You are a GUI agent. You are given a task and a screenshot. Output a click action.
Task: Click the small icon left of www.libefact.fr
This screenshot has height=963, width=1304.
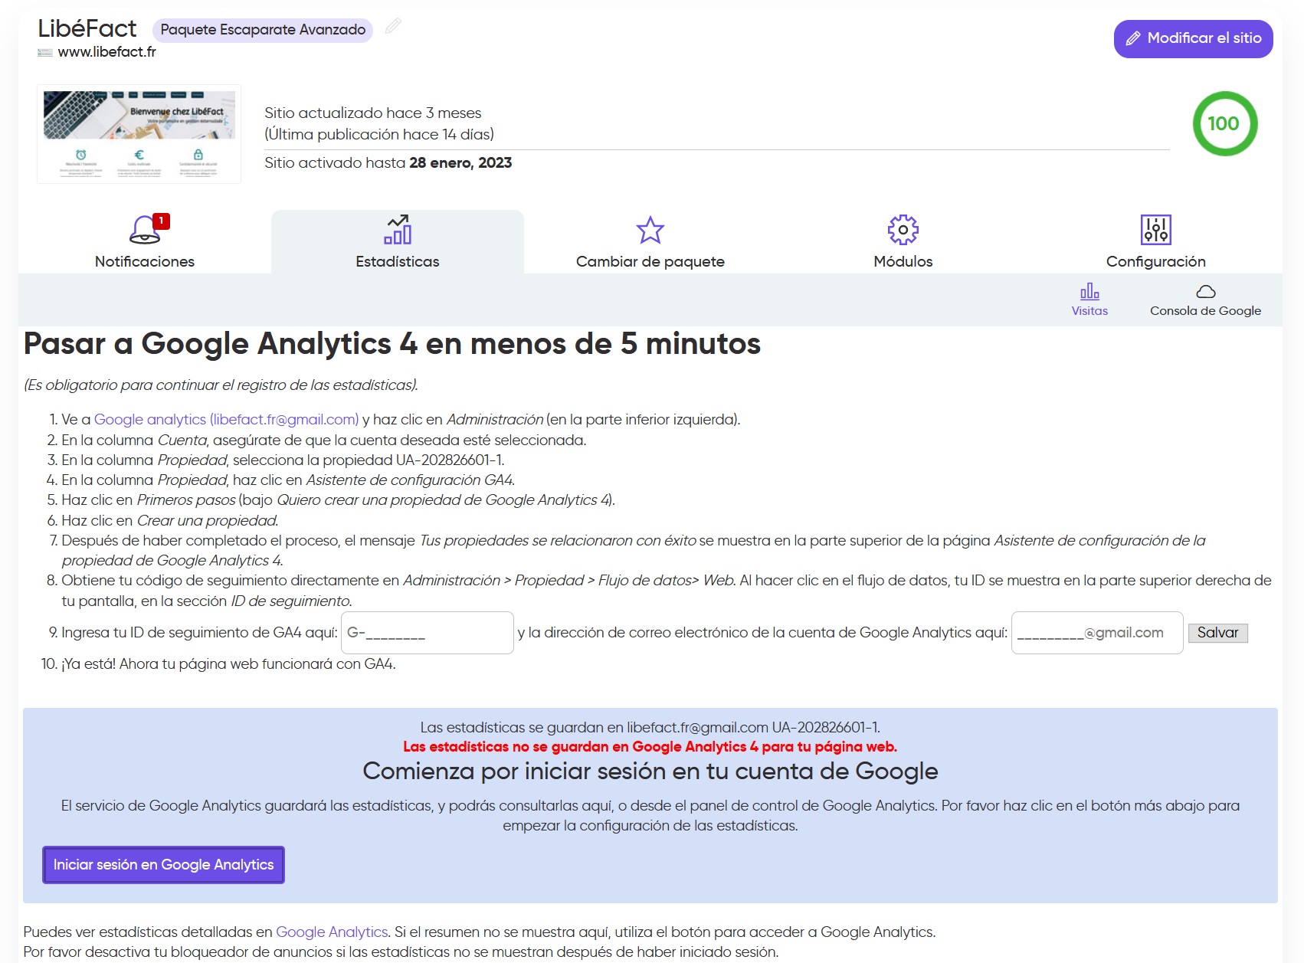[x=45, y=52]
